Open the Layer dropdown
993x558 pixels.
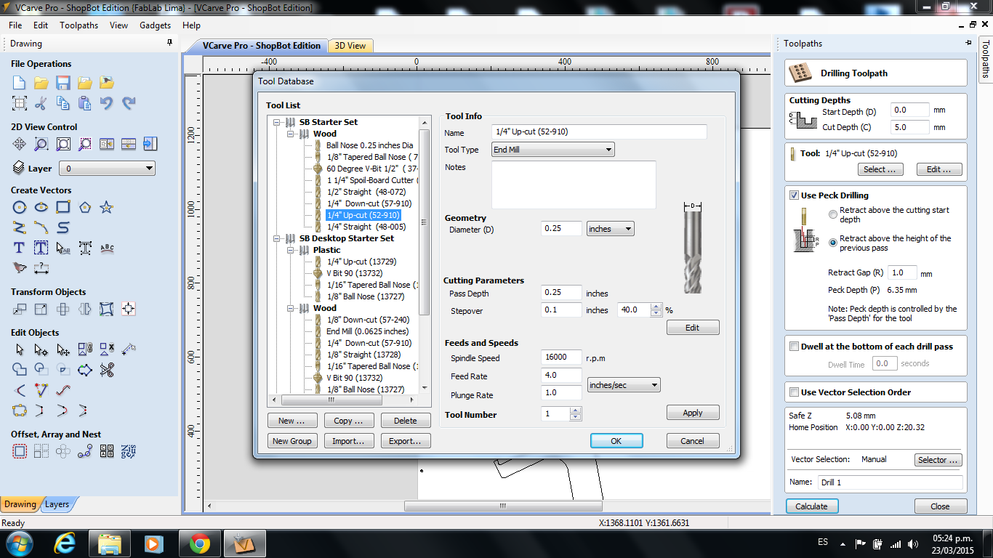point(107,169)
